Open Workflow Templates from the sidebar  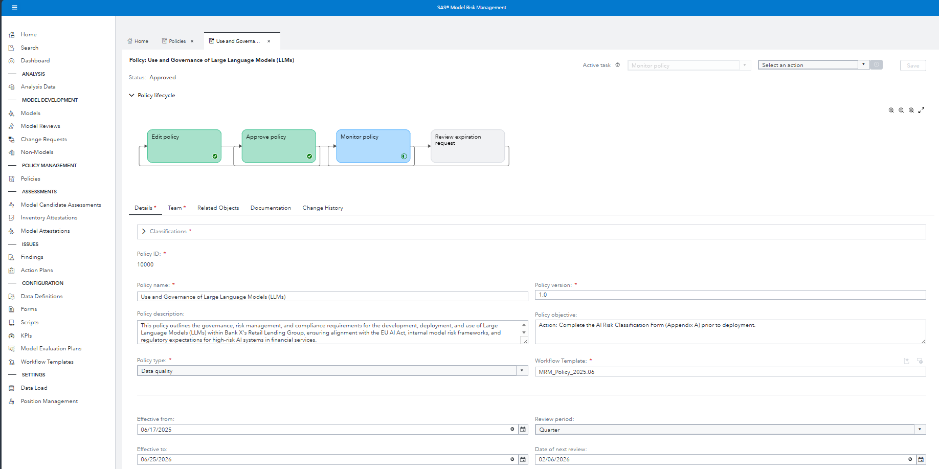[47, 362]
